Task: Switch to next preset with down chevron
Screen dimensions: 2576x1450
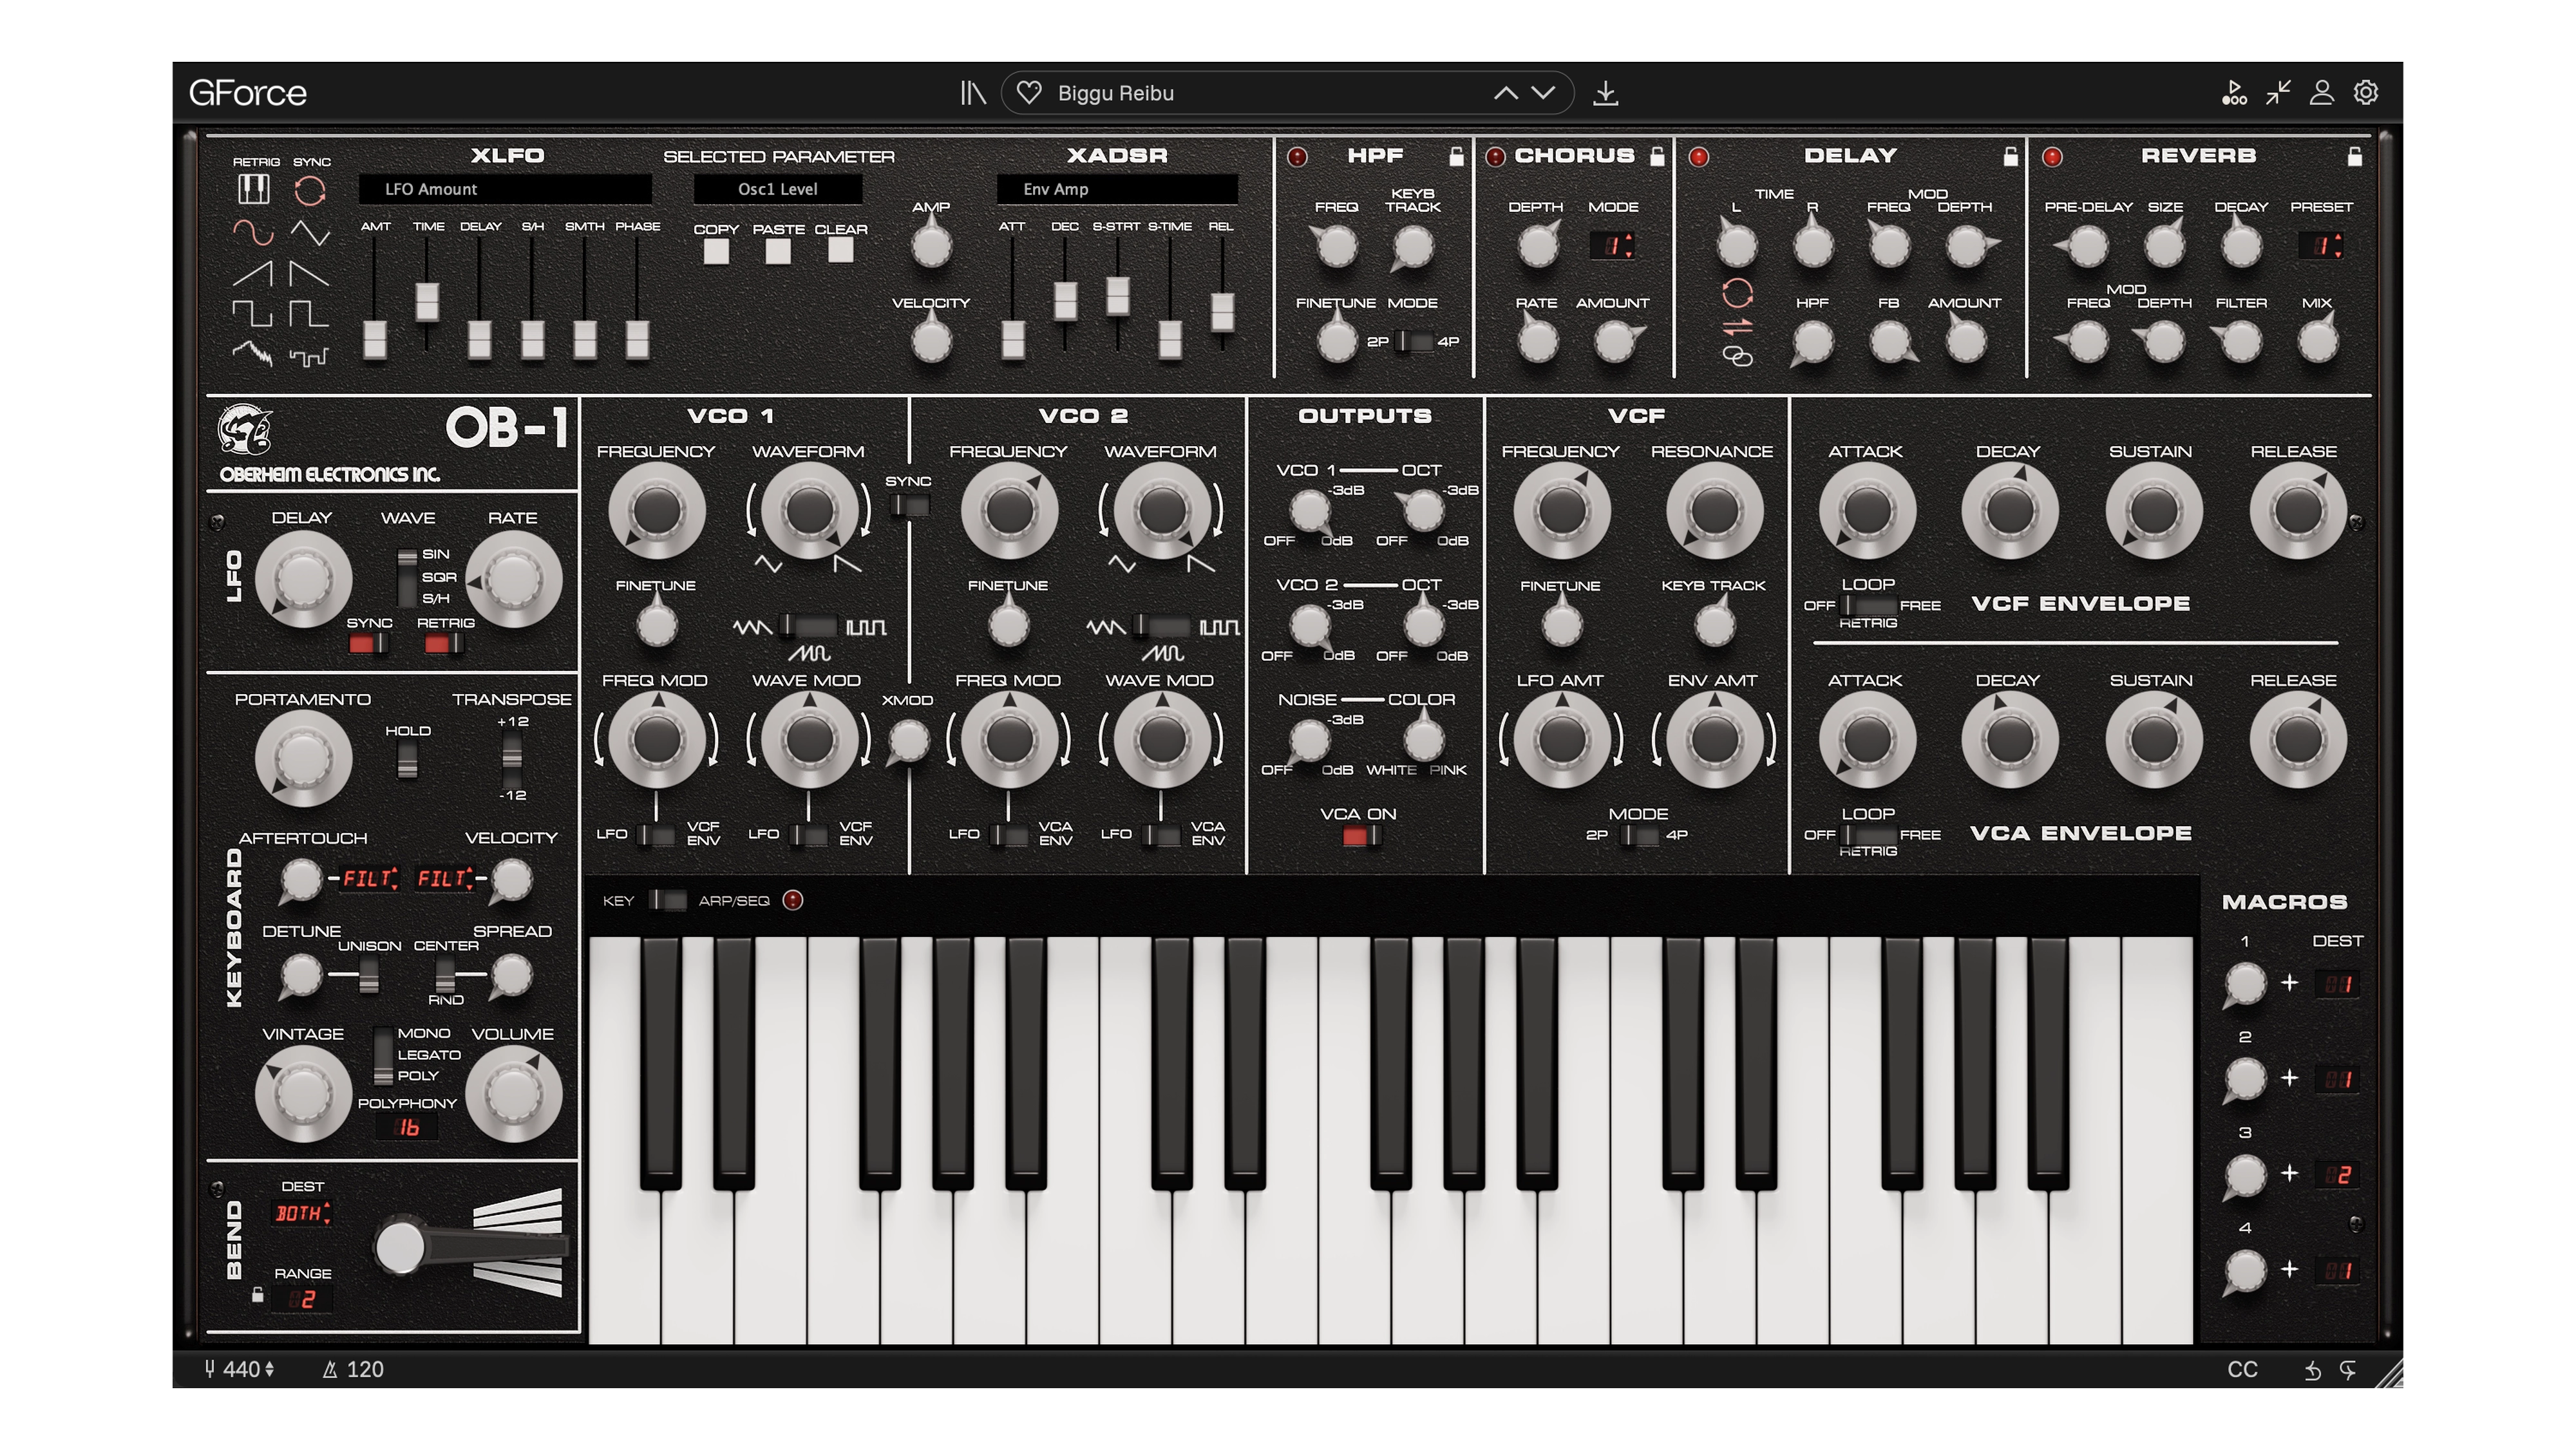Action: point(1544,93)
